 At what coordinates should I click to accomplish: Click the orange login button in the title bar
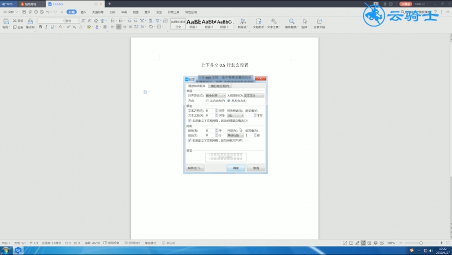click(405, 4)
